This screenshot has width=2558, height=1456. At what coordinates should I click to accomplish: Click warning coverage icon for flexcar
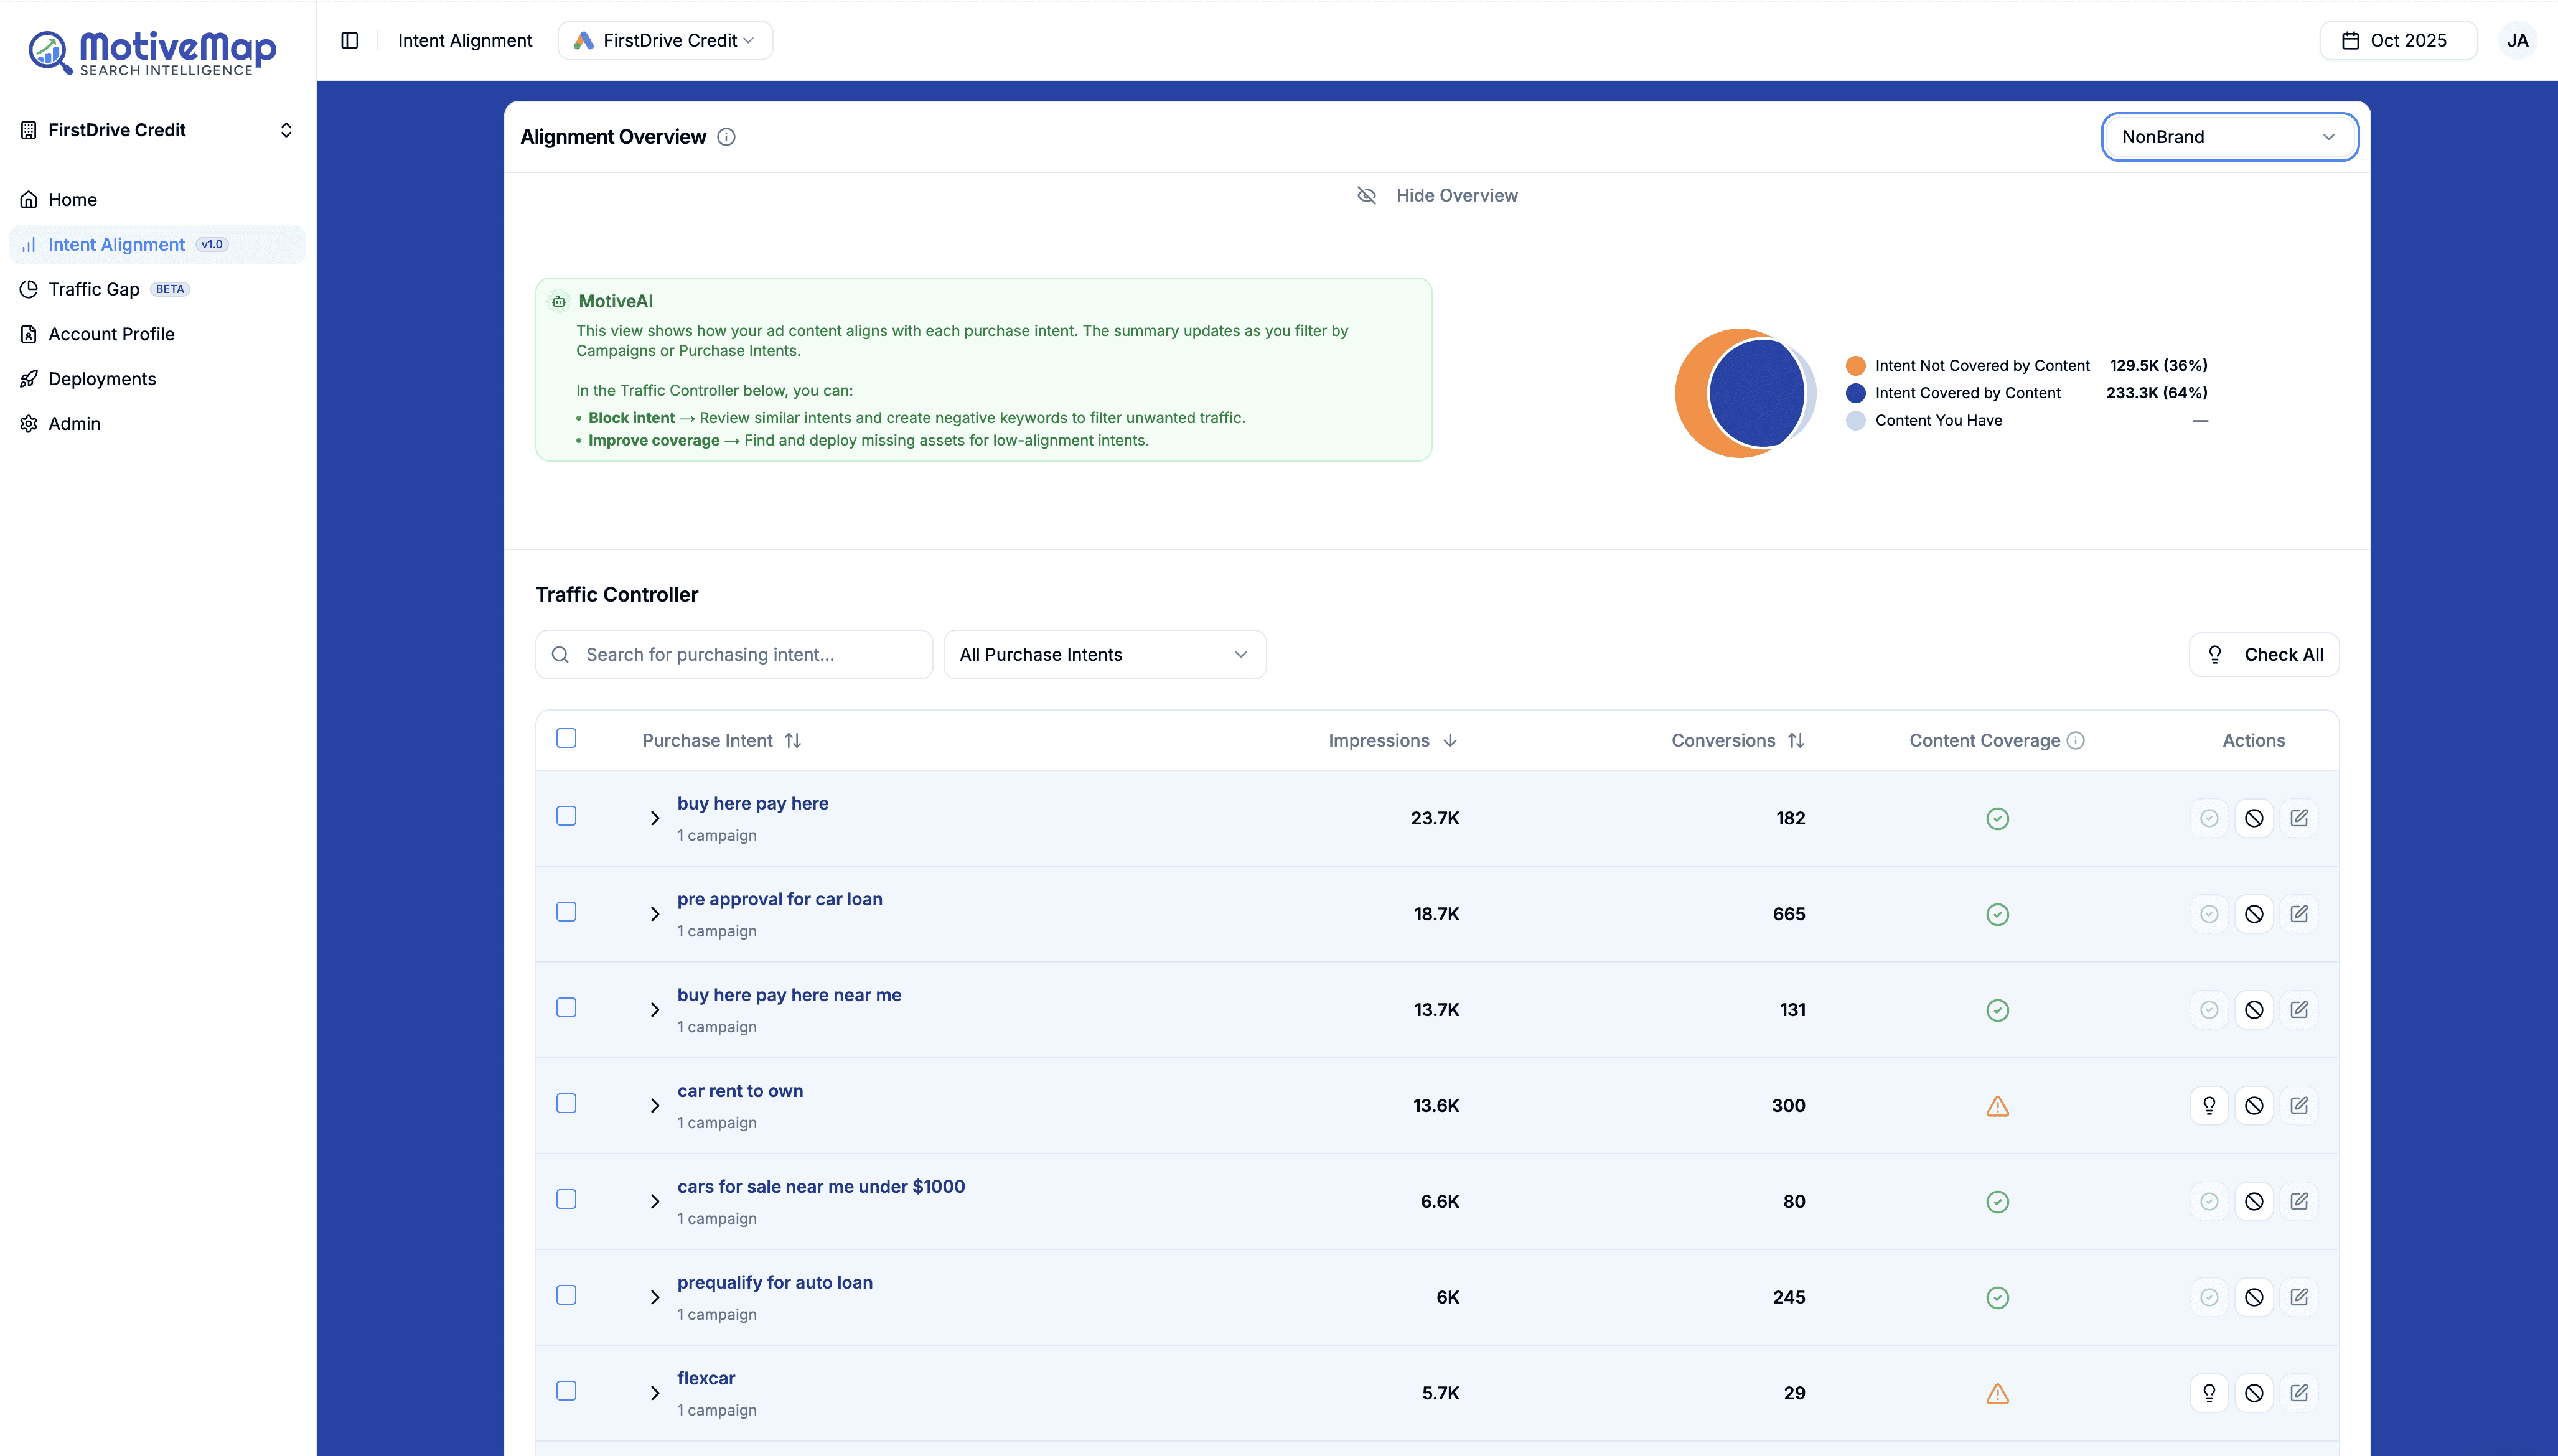tap(1997, 1393)
